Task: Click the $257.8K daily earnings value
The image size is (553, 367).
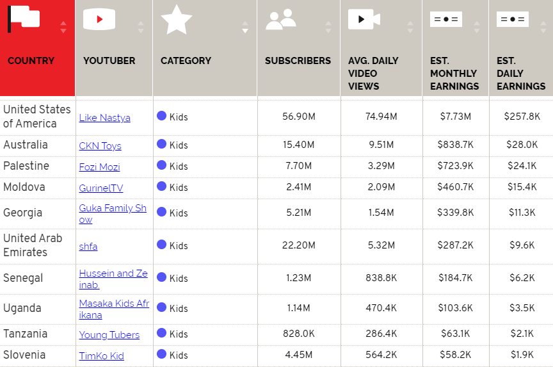Action: (x=522, y=117)
